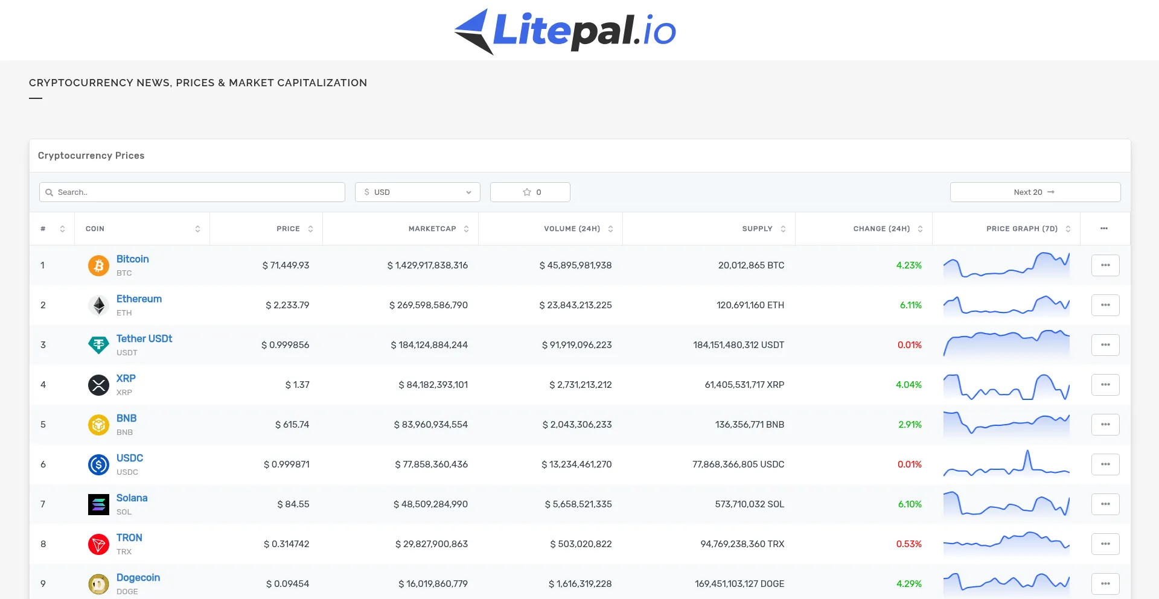Click the Litepal.io logo
The width and height of the screenshot is (1159, 599).
[565, 31]
